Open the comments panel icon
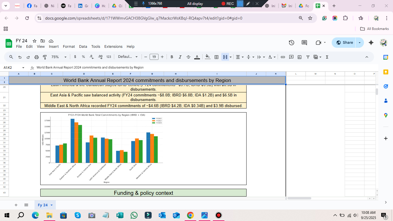The width and height of the screenshot is (393, 221). tap(304, 43)
